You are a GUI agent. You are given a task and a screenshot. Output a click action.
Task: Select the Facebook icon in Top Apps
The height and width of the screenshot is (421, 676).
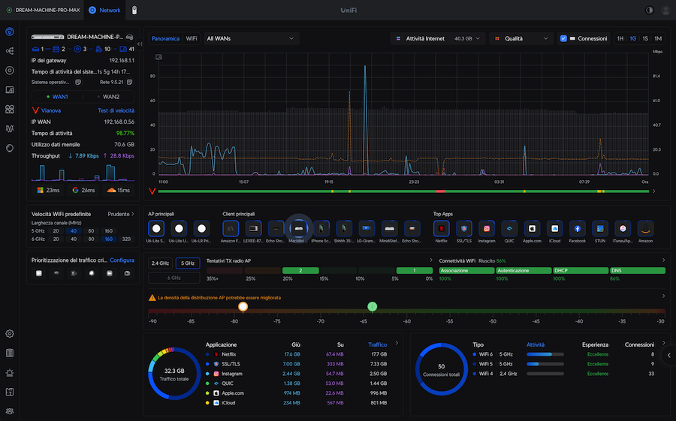click(x=578, y=228)
